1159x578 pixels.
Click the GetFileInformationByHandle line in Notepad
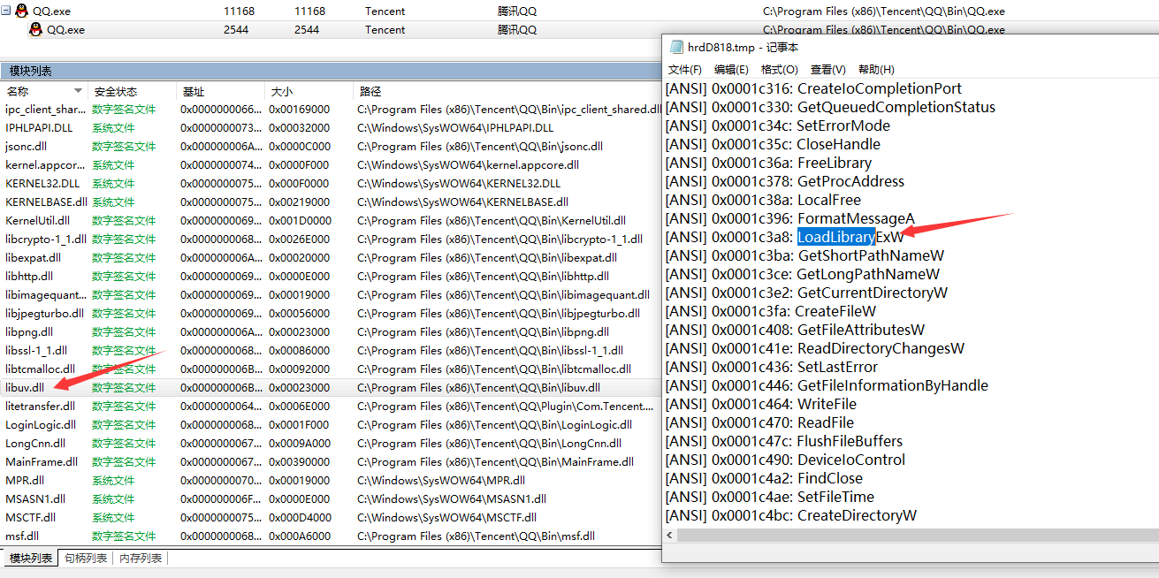click(x=827, y=385)
